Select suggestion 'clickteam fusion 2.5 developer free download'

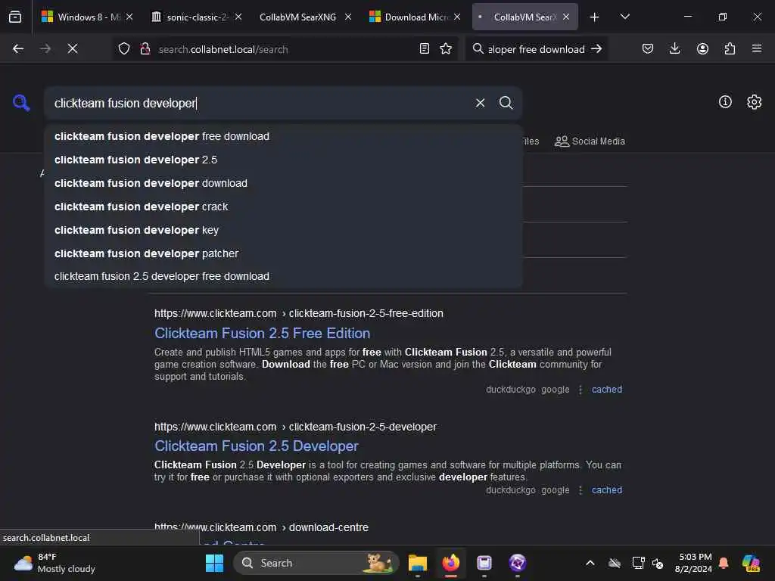point(283,276)
